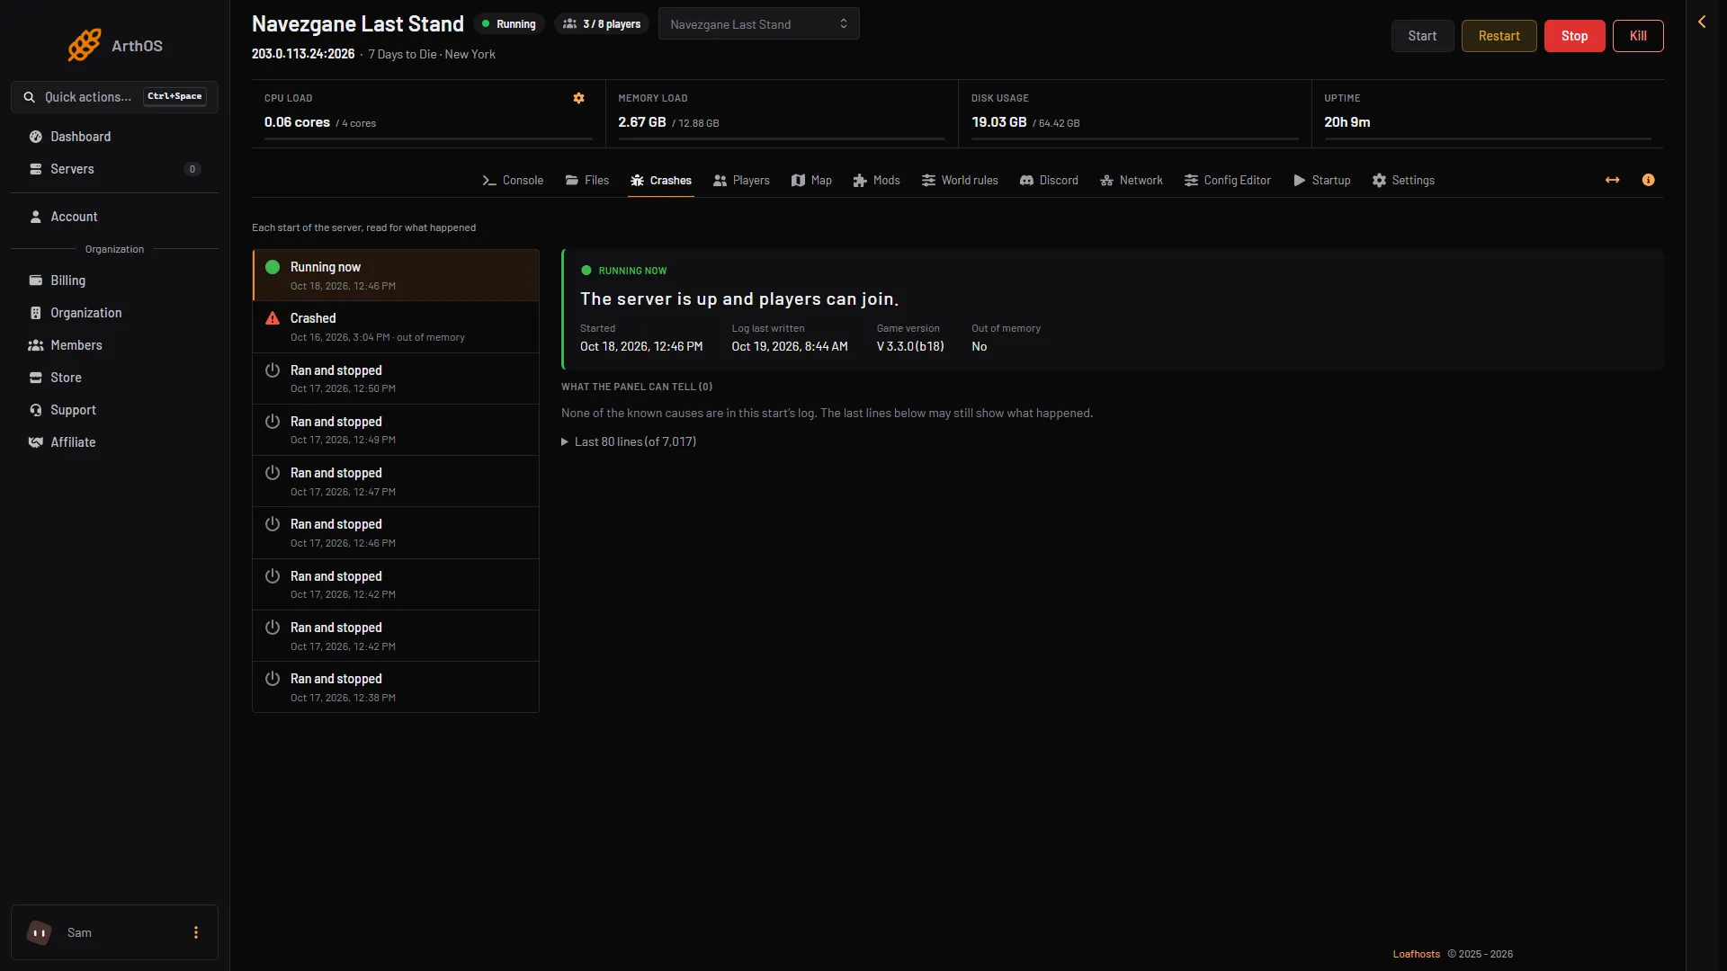Click the Start server button
This screenshot has height=971, width=1727.
point(1422,36)
